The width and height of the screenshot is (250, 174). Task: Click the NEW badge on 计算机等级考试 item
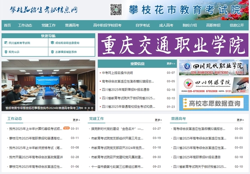click(66, 128)
